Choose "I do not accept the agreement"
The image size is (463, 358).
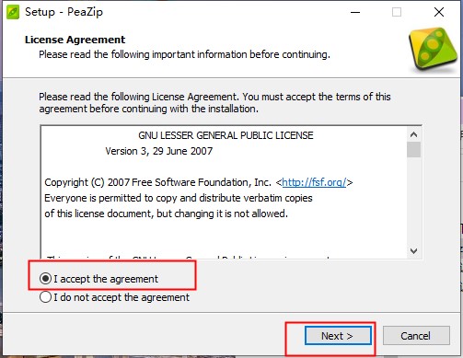[45, 297]
